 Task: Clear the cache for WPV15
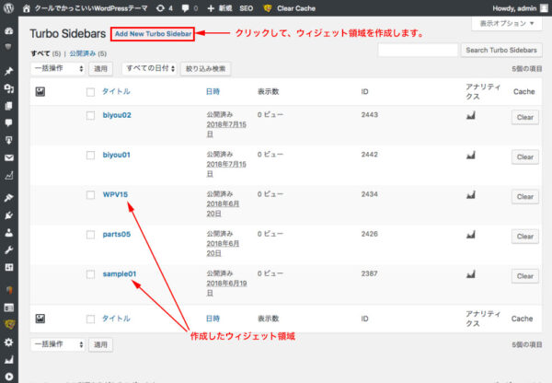[525, 197]
